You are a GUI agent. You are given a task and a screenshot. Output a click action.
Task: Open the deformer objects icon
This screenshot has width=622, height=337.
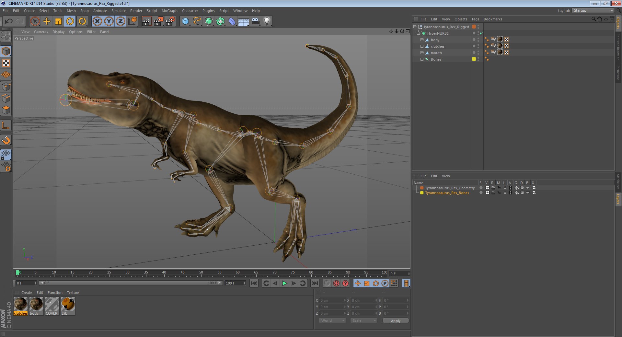(x=232, y=21)
